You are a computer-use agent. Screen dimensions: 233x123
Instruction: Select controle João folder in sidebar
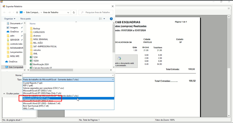point(16,44)
